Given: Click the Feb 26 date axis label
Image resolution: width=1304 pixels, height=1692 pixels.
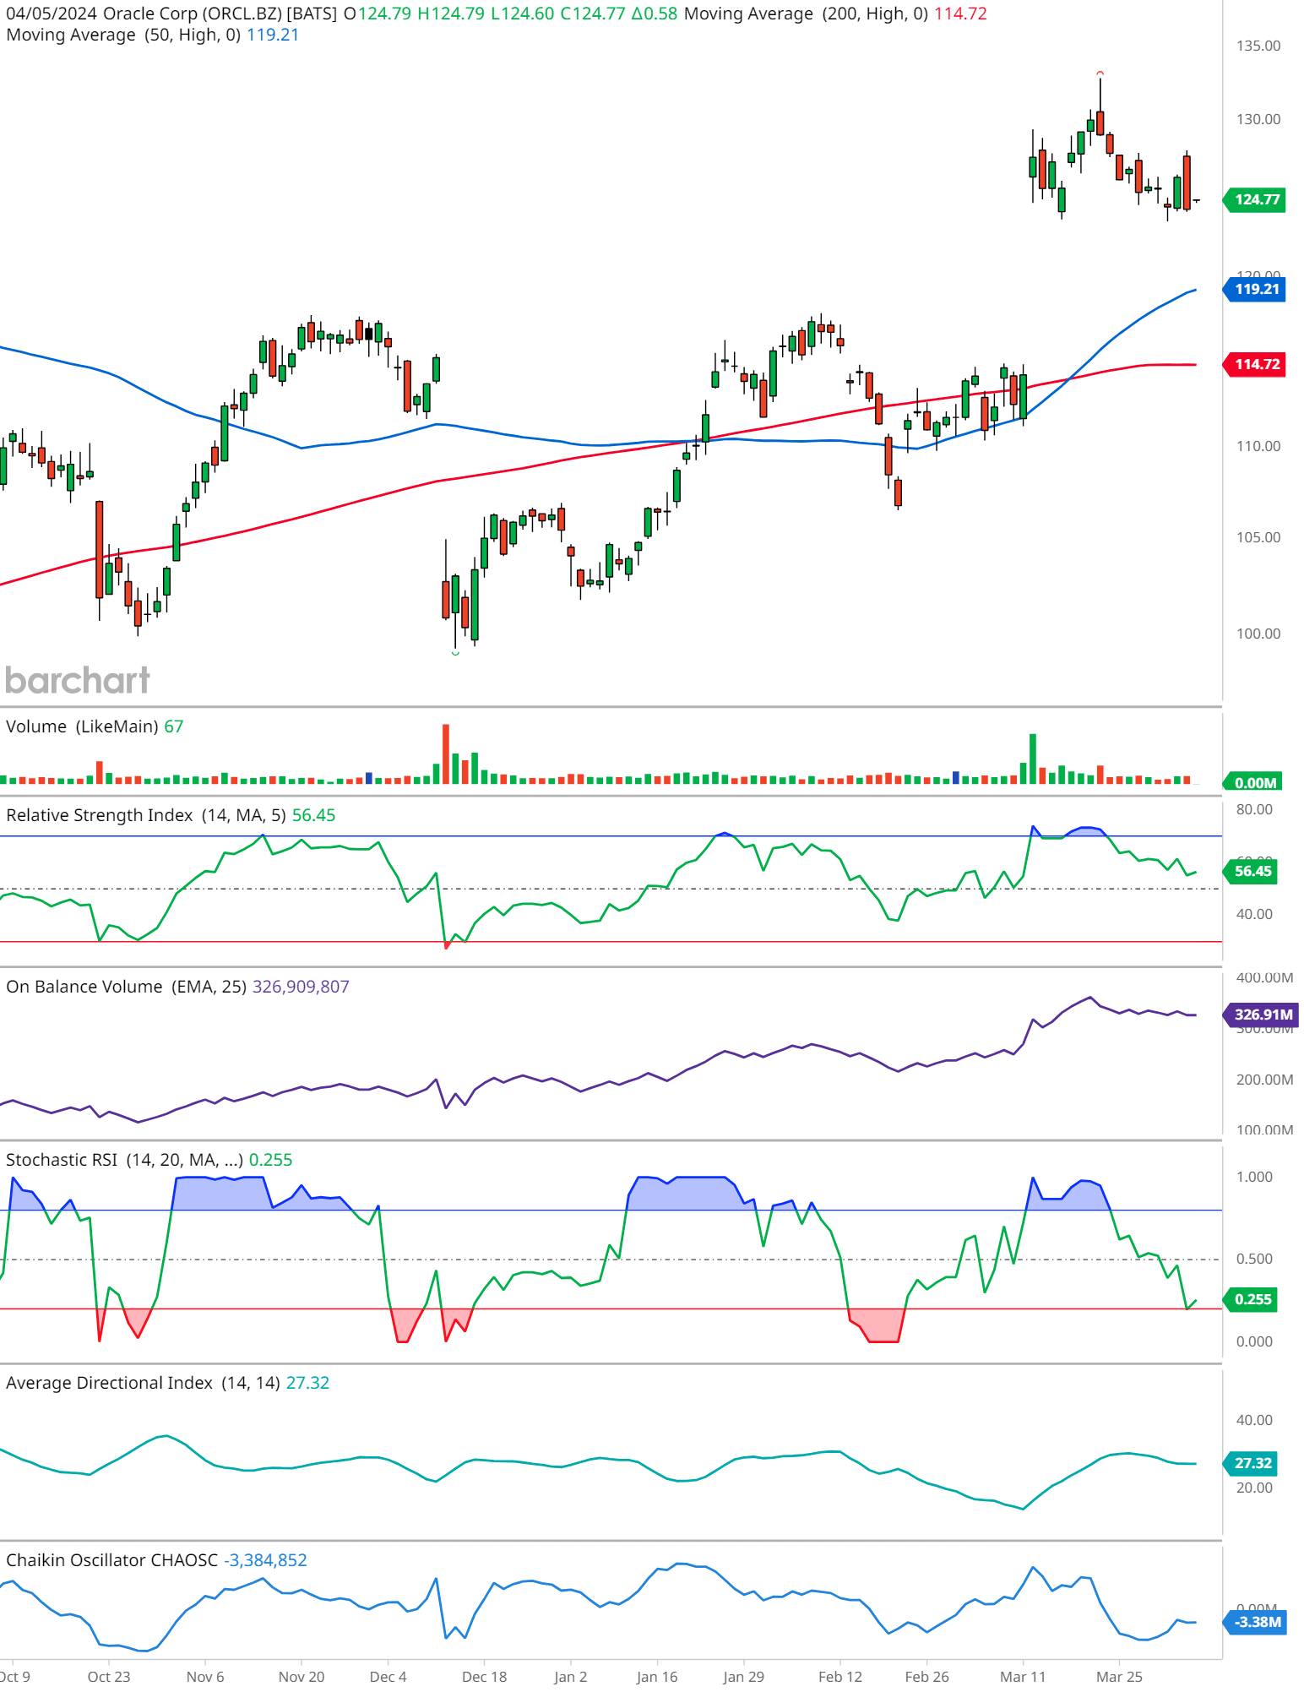Looking at the screenshot, I should [x=927, y=1678].
